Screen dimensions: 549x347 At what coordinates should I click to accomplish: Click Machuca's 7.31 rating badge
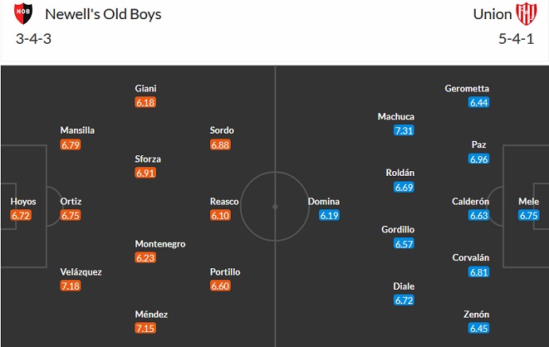click(x=403, y=131)
